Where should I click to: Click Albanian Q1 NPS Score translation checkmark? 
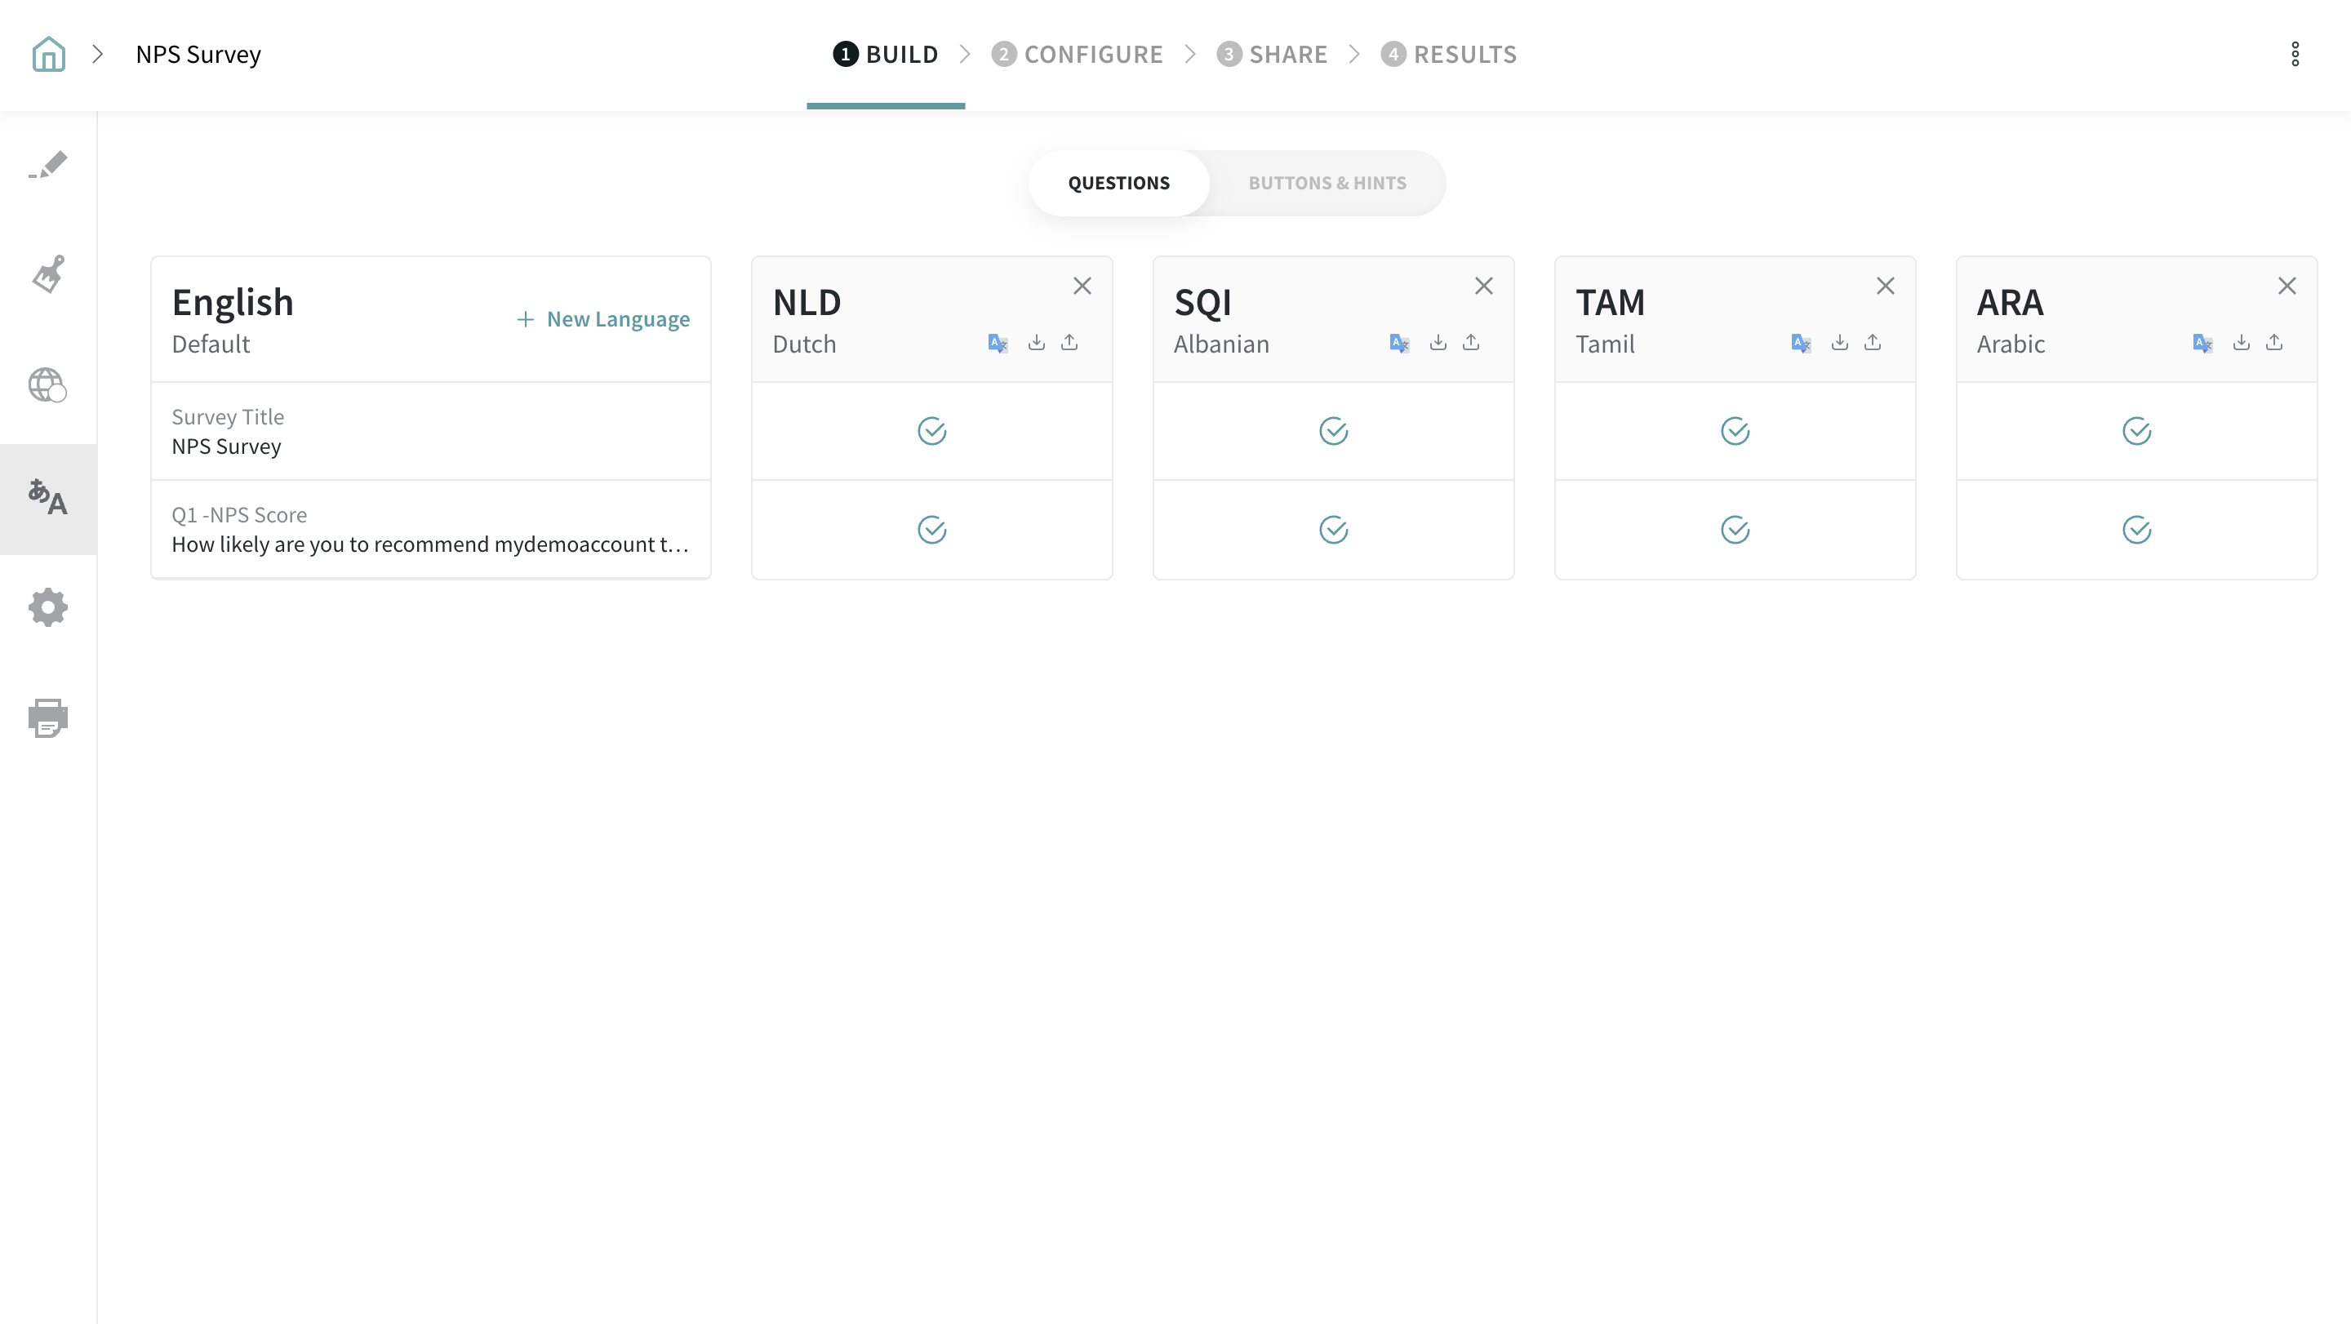(x=1333, y=529)
